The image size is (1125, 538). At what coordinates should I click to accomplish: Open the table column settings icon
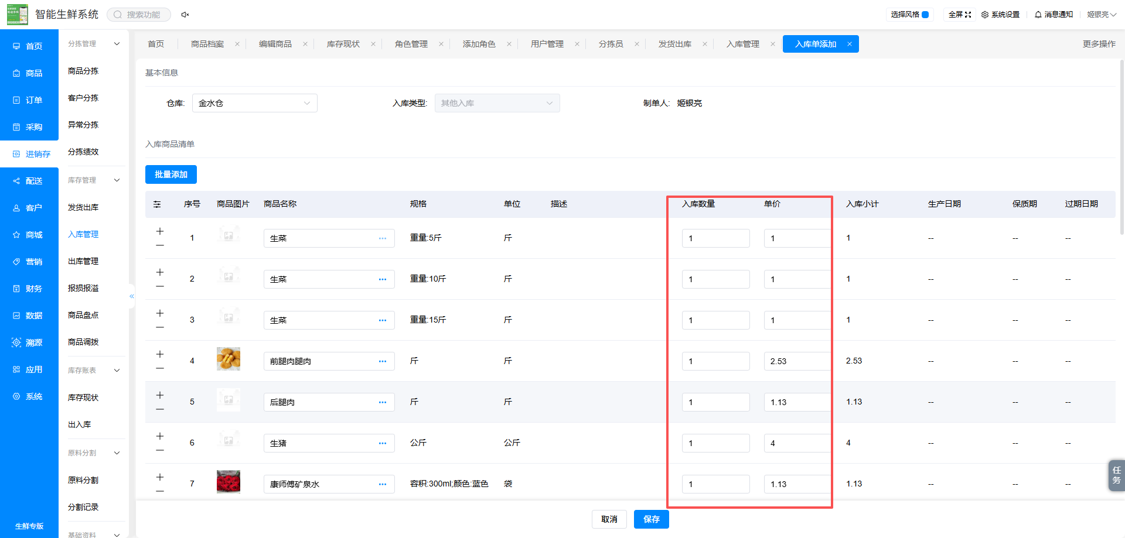click(157, 204)
